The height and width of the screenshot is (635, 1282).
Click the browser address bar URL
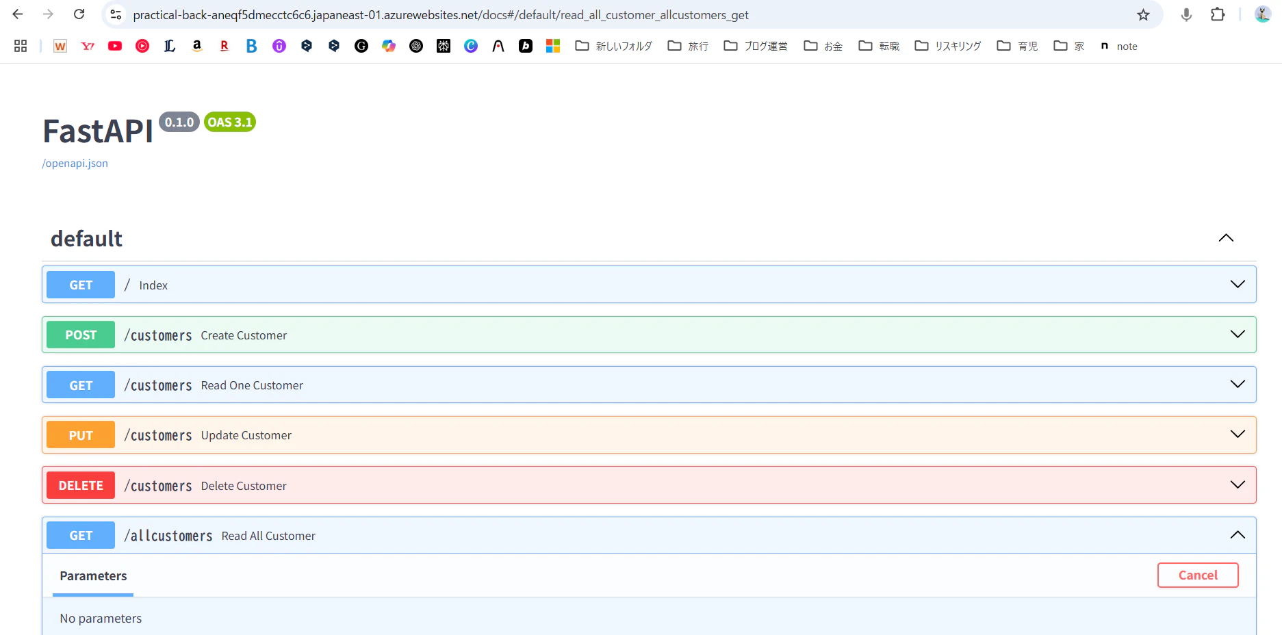click(x=441, y=15)
